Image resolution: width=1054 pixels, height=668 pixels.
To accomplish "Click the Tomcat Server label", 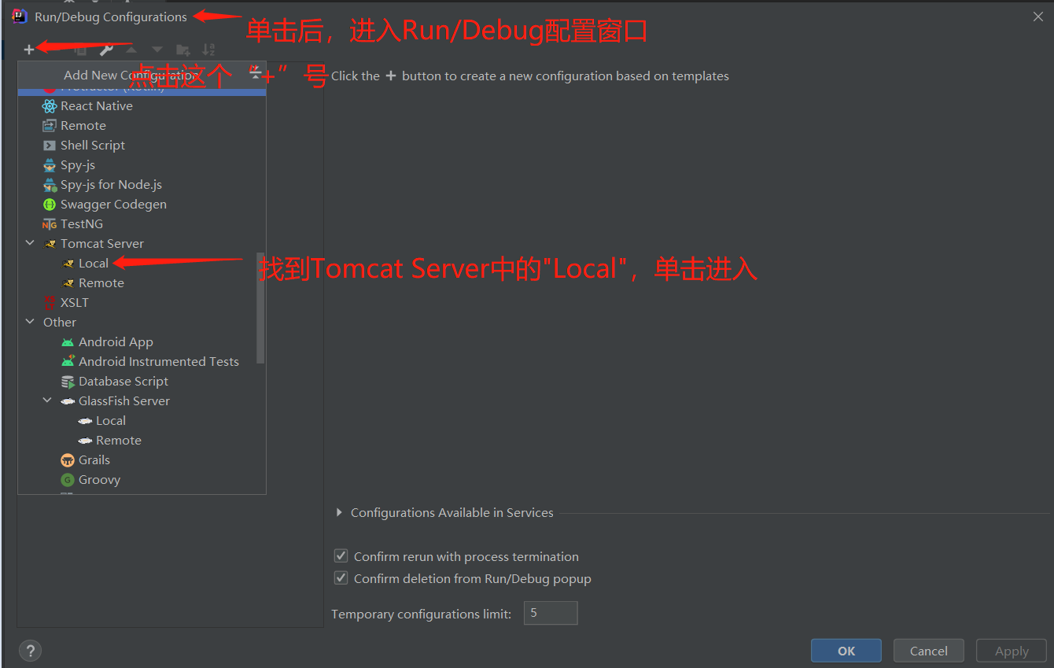I will 102,244.
